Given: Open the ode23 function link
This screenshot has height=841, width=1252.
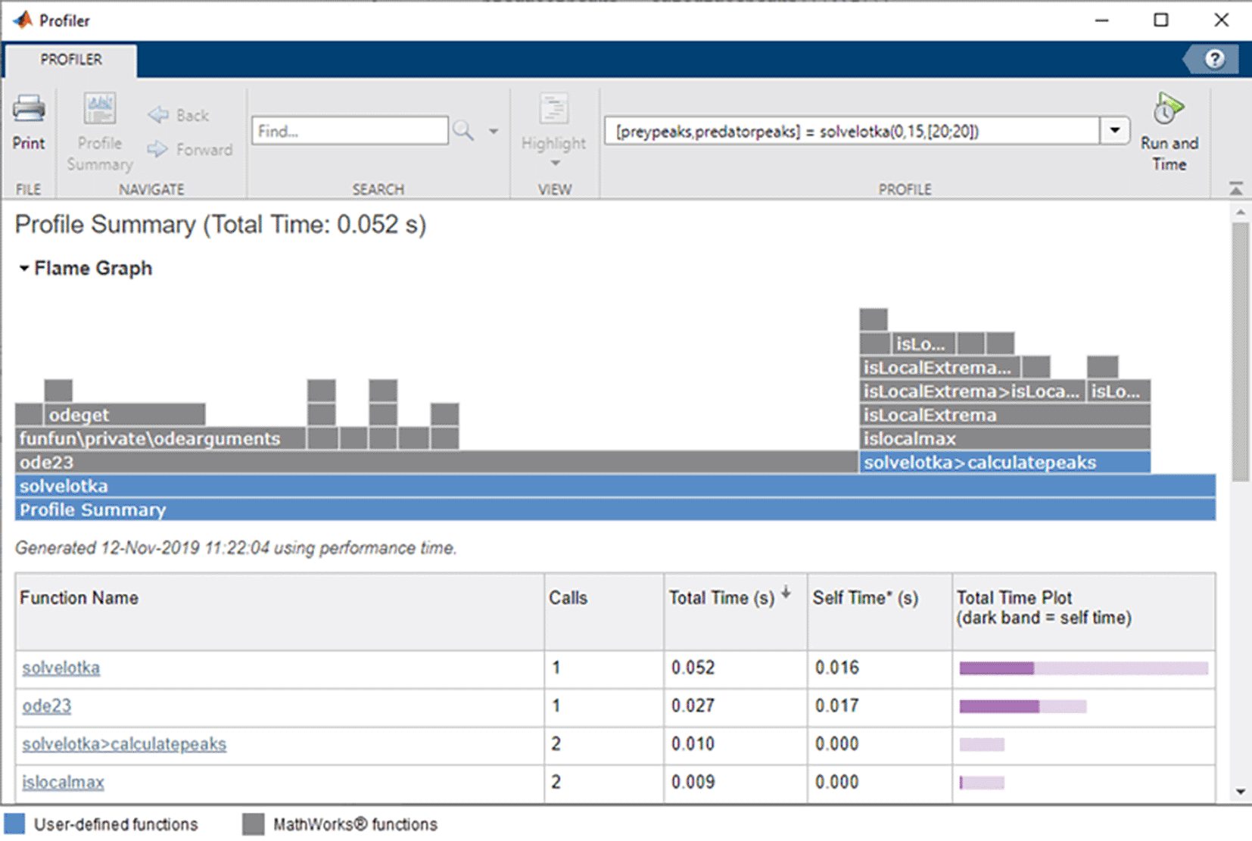Looking at the screenshot, I should pos(47,706).
